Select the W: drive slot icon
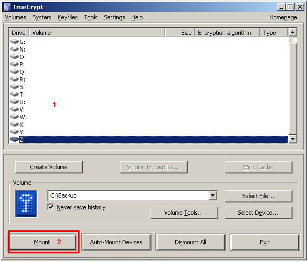Screen dimensions: 307x262 [15, 117]
